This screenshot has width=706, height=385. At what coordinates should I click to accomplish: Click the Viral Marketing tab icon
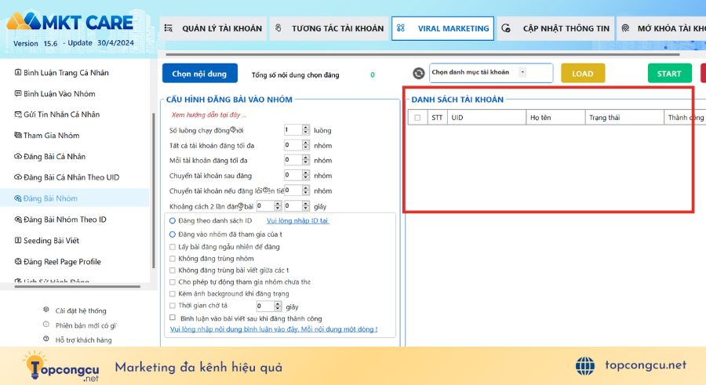click(401, 28)
